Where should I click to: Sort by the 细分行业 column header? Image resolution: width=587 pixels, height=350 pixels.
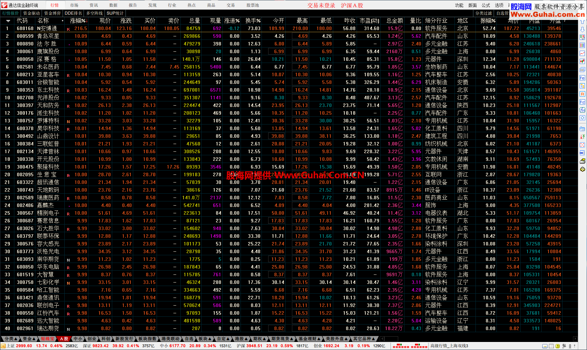(x=436, y=21)
